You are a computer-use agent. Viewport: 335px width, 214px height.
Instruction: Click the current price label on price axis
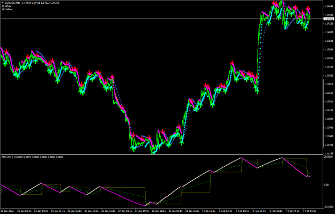[x=329, y=19]
